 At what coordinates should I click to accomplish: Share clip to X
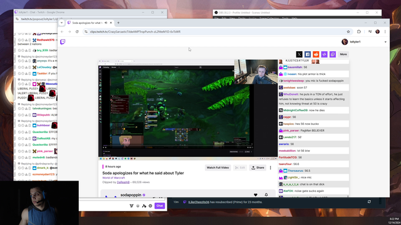click(x=299, y=54)
